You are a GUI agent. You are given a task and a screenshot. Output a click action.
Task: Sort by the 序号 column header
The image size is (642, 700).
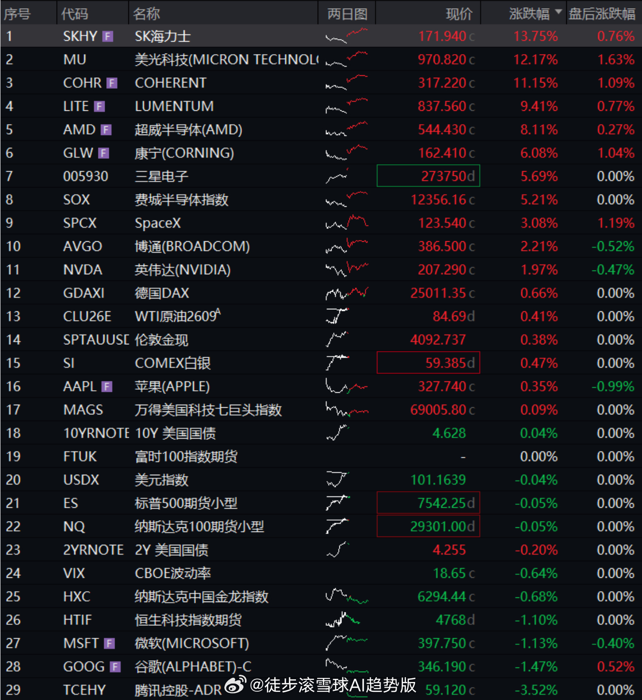pos(17,14)
